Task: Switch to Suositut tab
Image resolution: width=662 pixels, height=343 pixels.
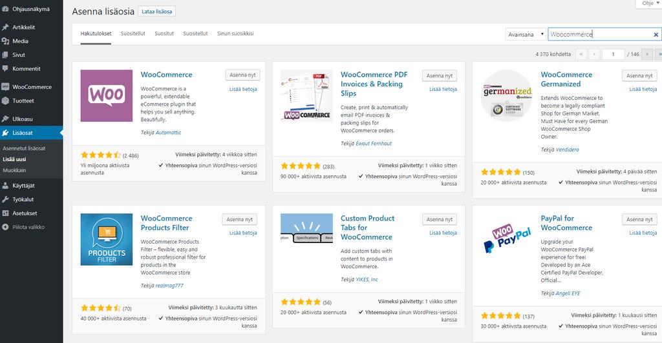Action: (164, 34)
